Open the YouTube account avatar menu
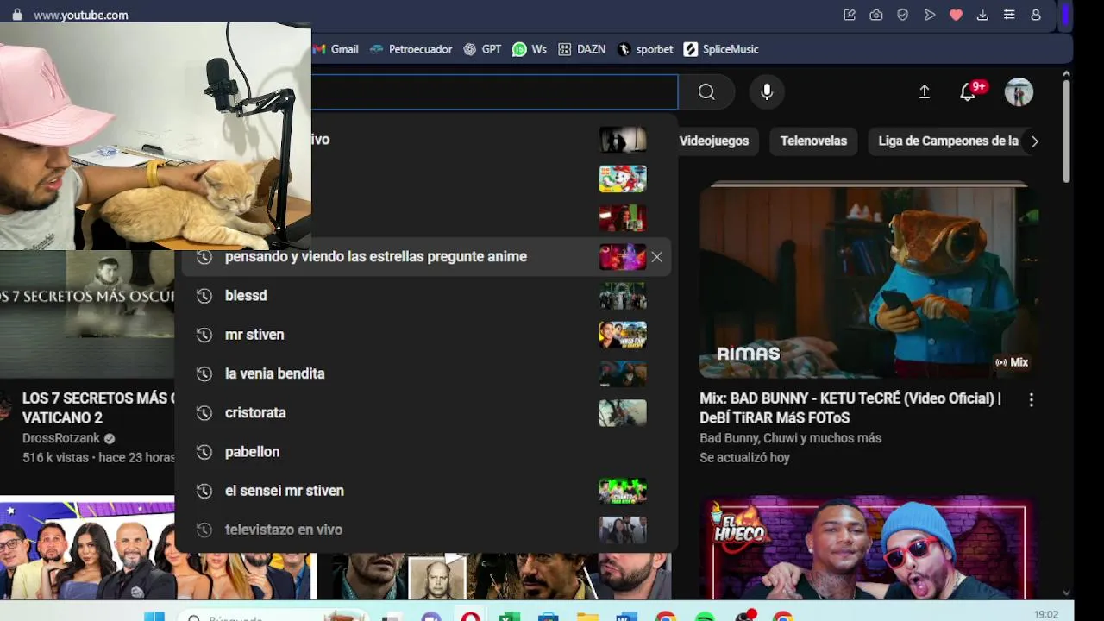 [1019, 92]
